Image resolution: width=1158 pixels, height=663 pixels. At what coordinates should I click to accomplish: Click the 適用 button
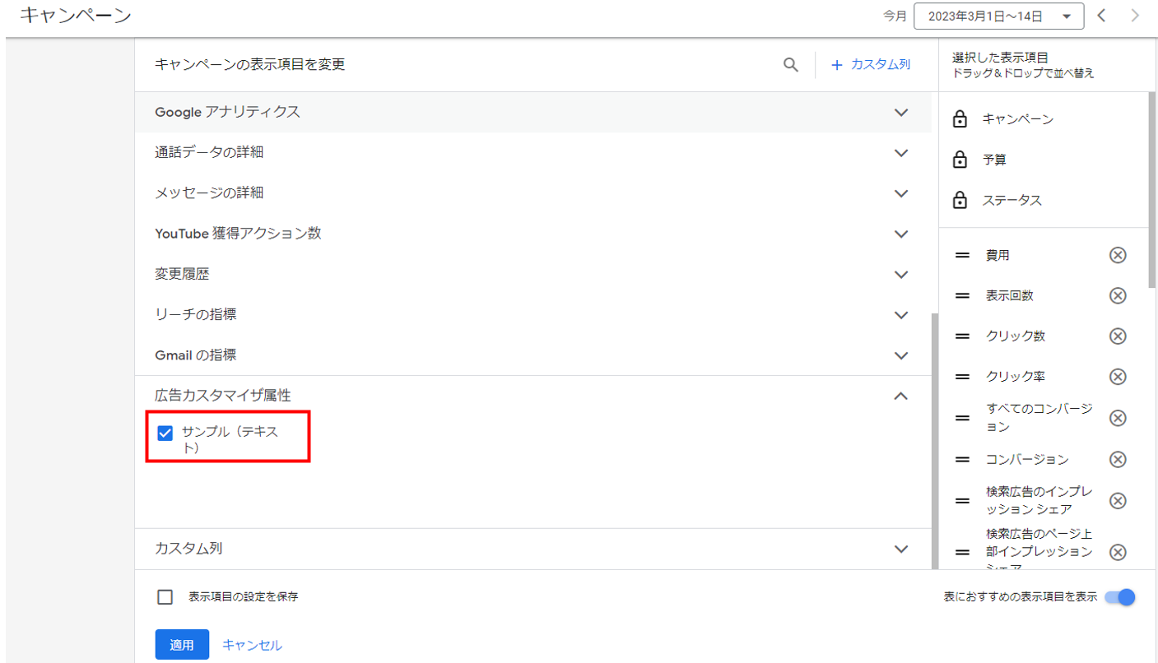[x=182, y=645]
